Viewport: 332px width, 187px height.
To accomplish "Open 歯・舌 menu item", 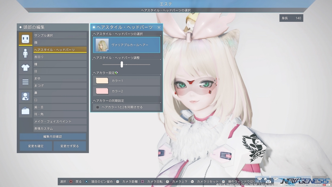I will coord(60,107).
